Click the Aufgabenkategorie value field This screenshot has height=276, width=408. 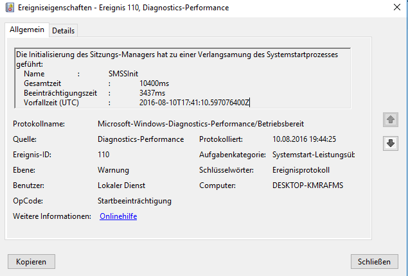(313, 155)
